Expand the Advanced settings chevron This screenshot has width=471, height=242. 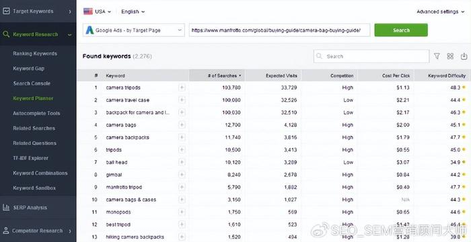[x=463, y=11]
